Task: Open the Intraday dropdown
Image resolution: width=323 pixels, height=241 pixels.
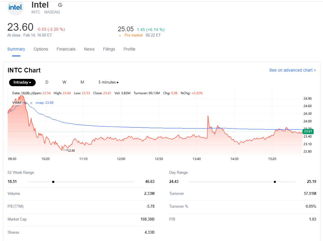Action: pyautogui.click(x=22, y=82)
